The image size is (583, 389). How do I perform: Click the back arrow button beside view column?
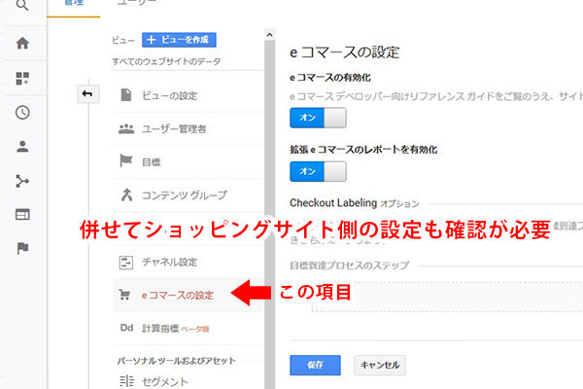pyautogui.click(x=86, y=94)
